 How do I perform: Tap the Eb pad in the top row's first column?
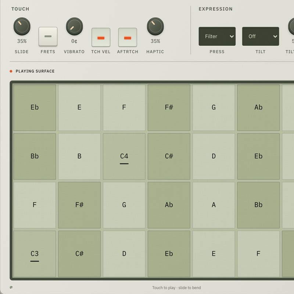(x=35, y=107)
